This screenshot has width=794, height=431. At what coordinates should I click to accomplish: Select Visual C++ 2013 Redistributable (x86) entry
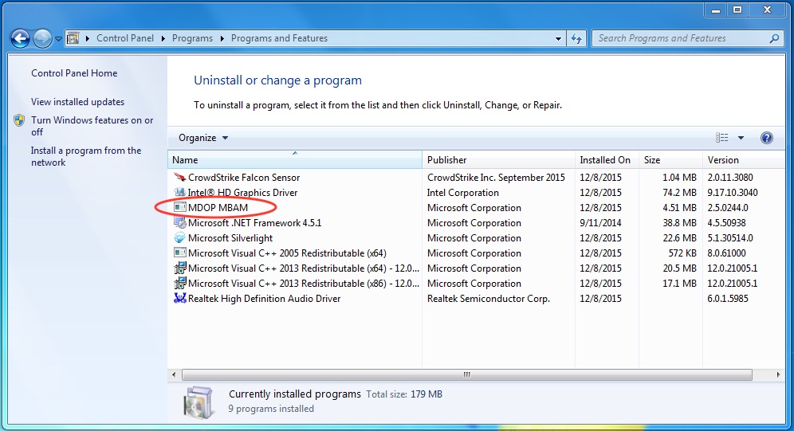303,284
